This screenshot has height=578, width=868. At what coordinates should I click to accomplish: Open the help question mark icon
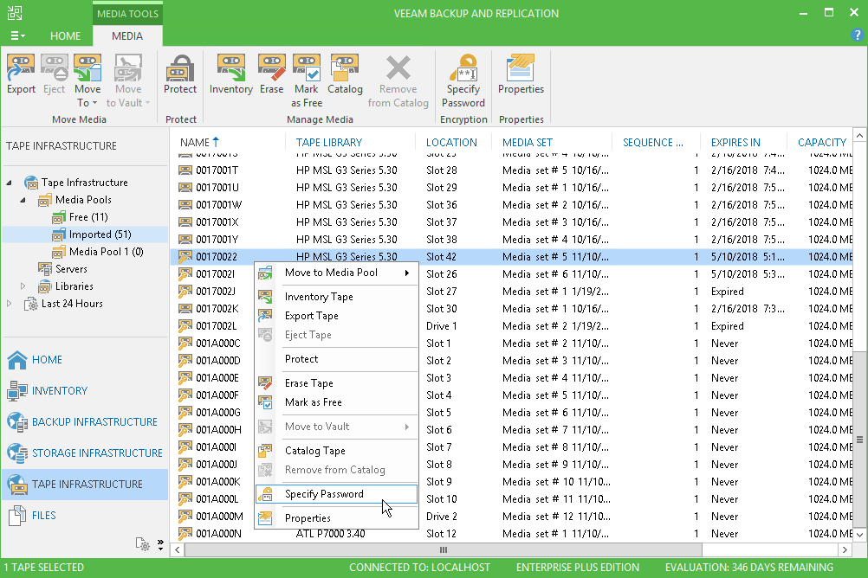[x=858, y=35]
